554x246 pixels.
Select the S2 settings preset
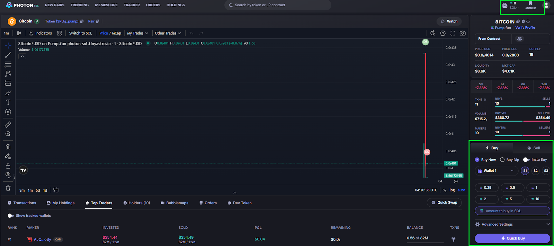click(536, 171)
